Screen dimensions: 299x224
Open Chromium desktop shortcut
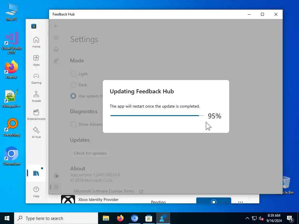point(11,156)
